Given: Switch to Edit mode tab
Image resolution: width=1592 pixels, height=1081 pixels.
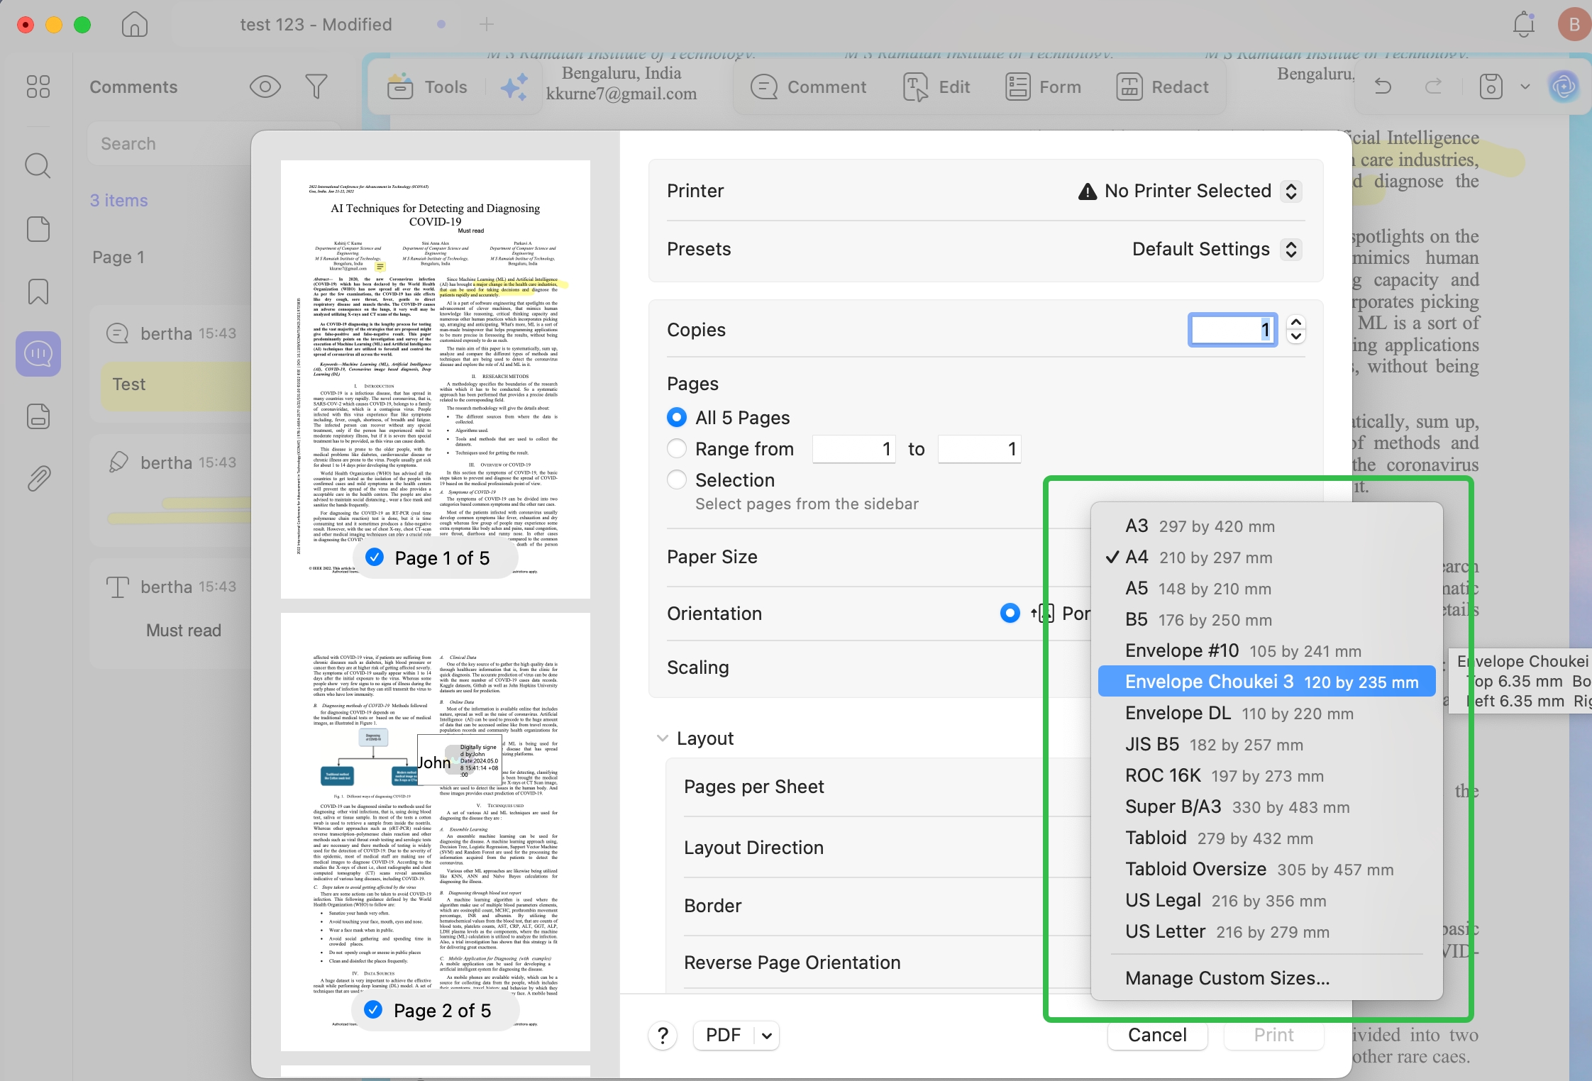Looking at the screenshot, I should [x=936, y=87].
